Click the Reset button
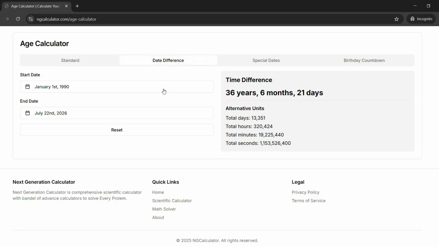 [117, 130]
